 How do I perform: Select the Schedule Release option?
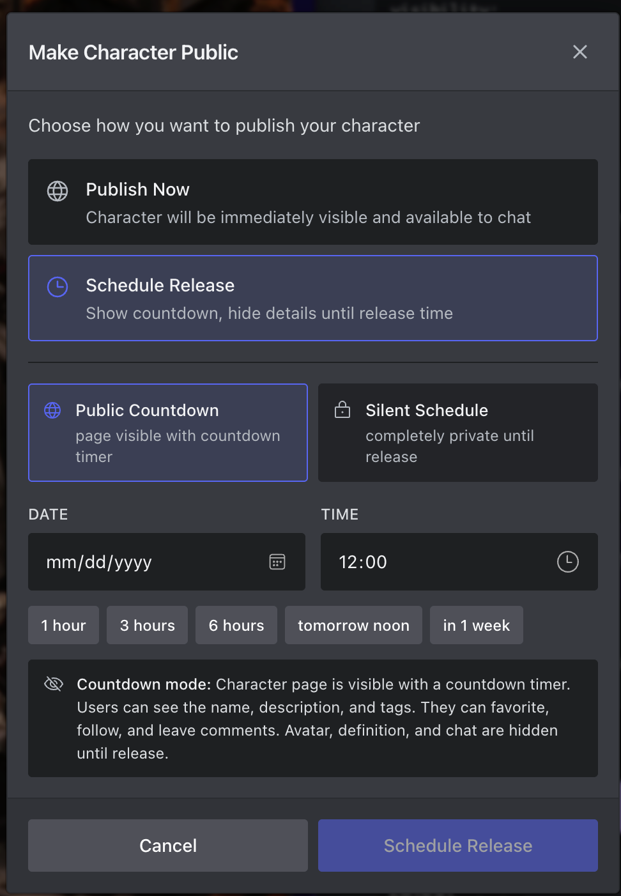313,298
